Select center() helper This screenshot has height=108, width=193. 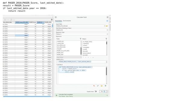(x=85, y=45)
